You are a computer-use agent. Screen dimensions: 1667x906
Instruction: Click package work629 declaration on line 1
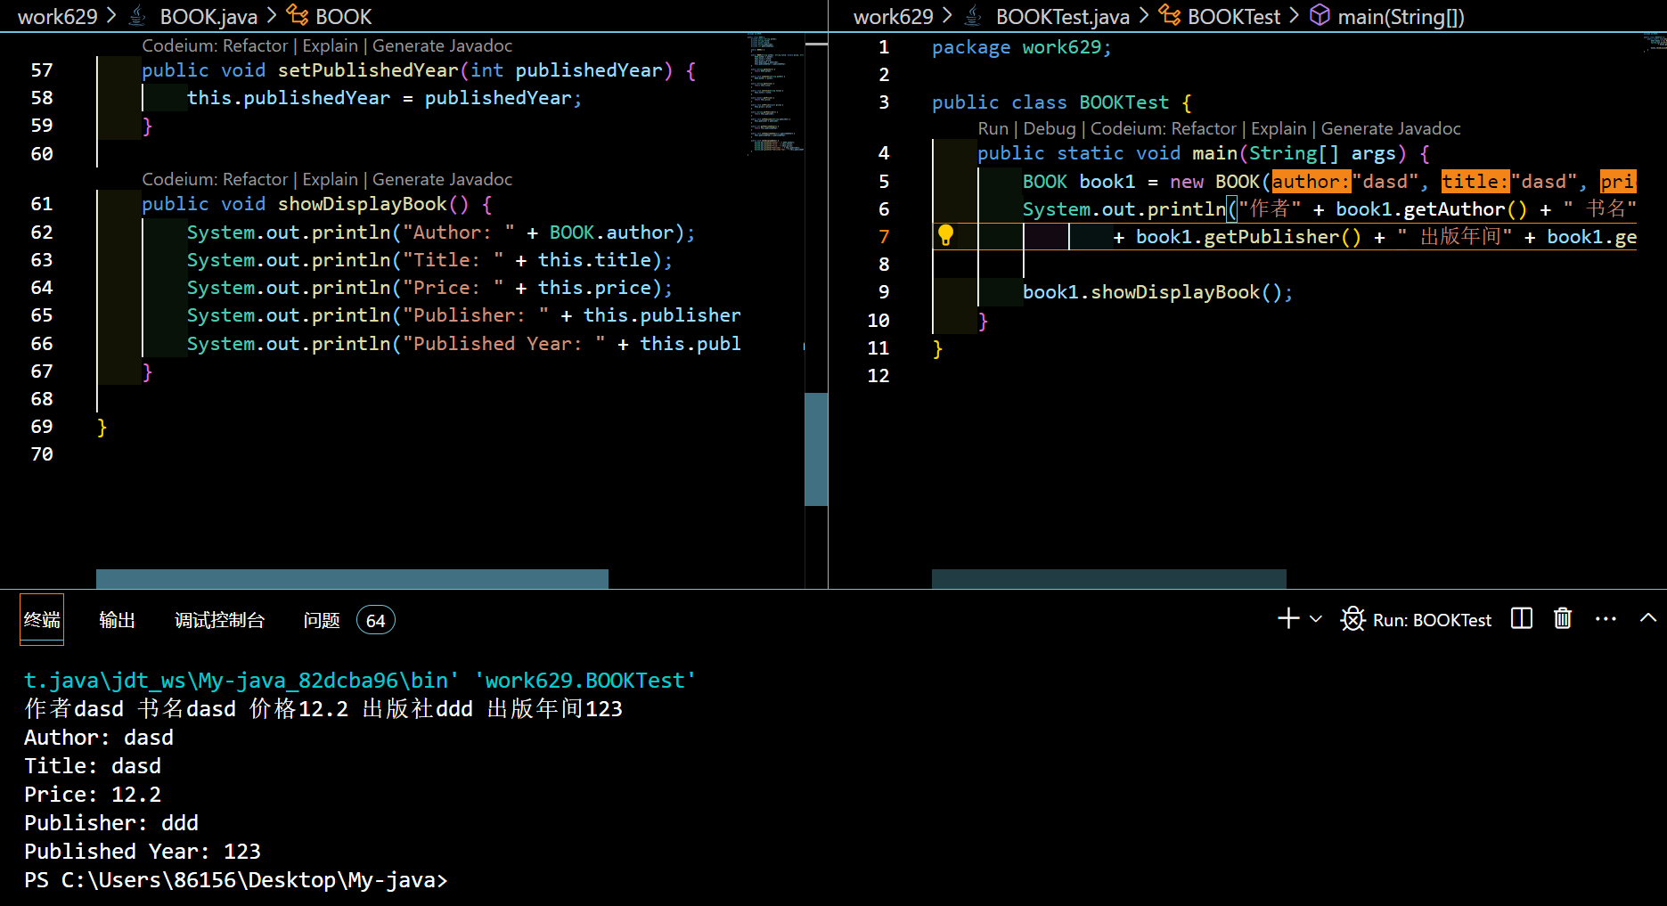[x=1021, y=47]
